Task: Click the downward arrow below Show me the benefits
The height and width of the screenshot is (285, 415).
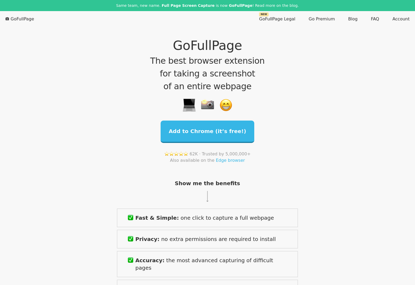Action: coord(207,196)
